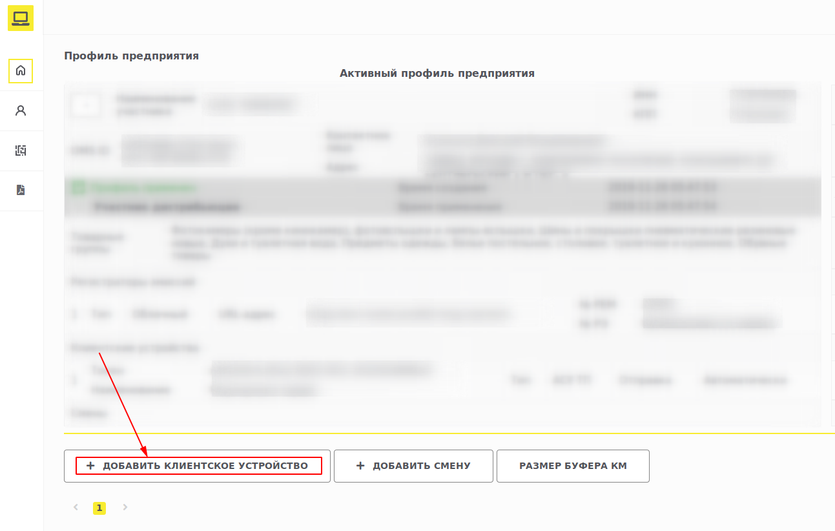
Task: Open the PDF documents sidebar icon
Action: (x=21, y=190)
